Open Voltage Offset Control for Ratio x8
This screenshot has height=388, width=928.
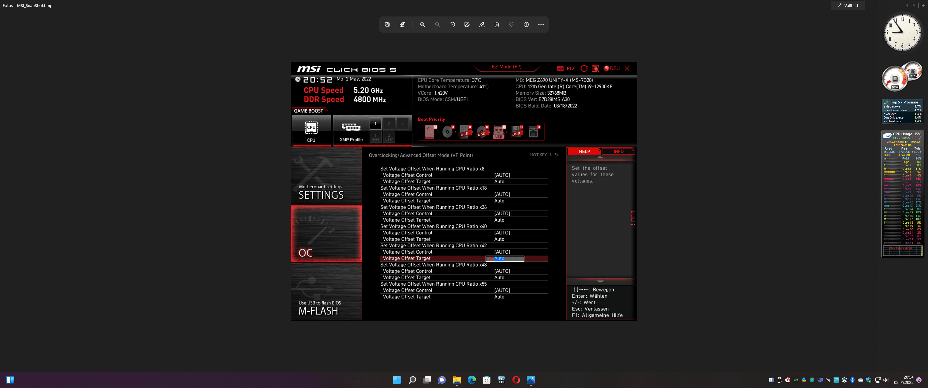(464, 175)
